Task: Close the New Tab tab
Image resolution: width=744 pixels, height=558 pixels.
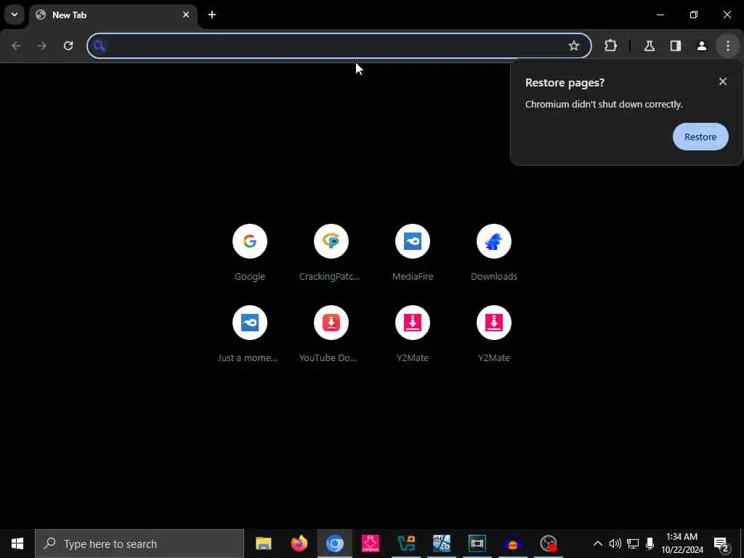Action: tap(185, 15)
